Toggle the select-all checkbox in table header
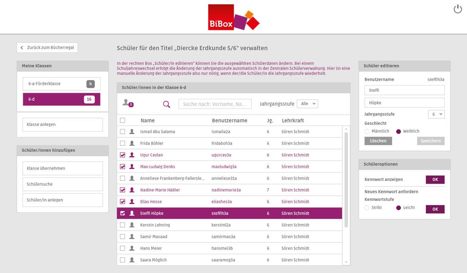 pyautogui.click(x=123, y=120)
